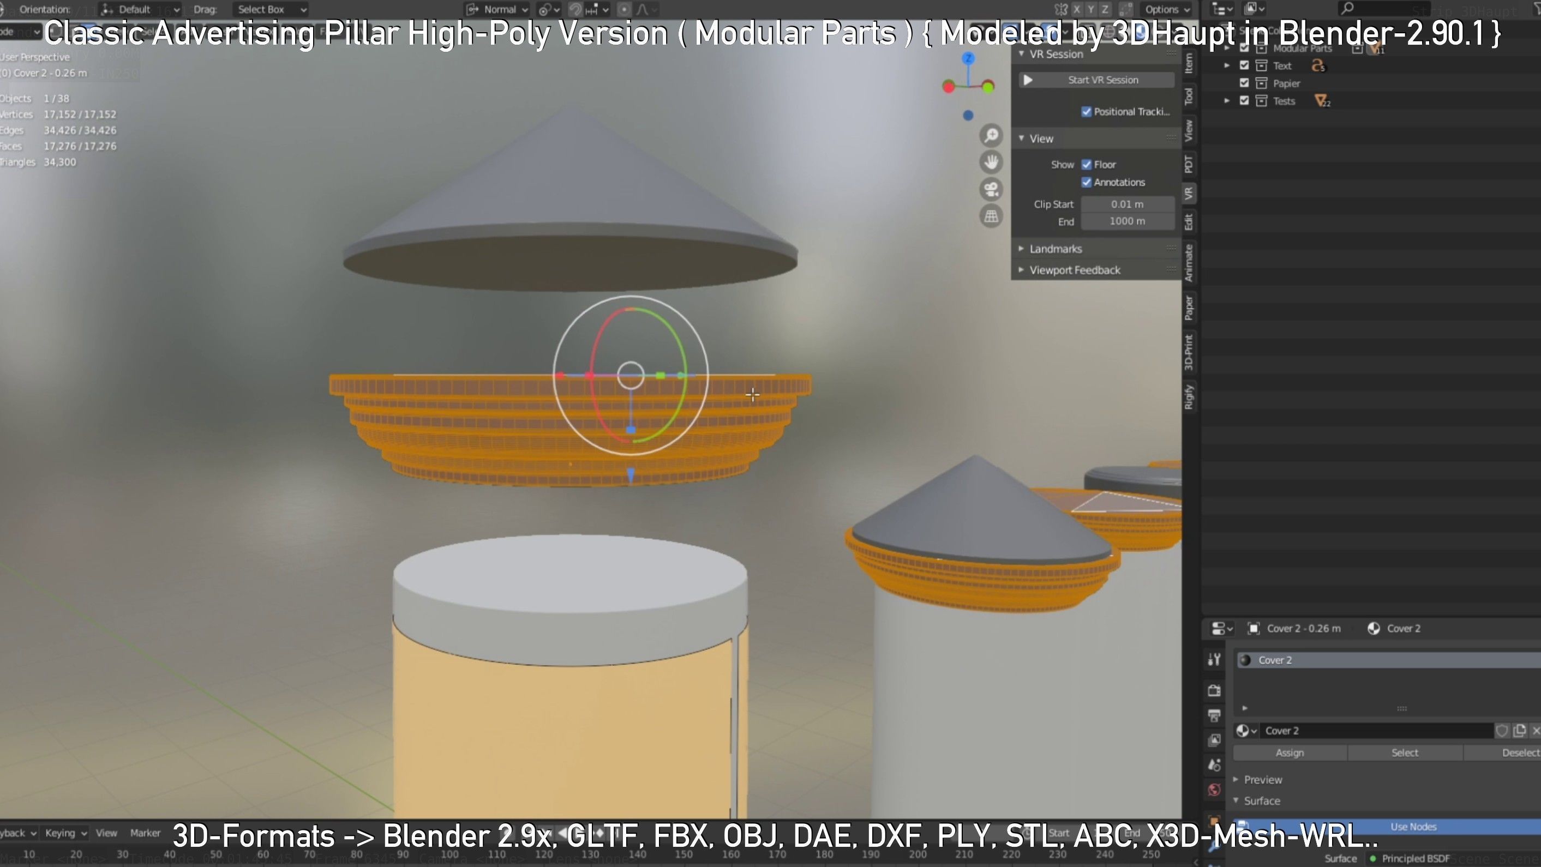The image size is (1541, 867).
Task: Expand the Landmarks panel
Action: tap(1021, 249)
